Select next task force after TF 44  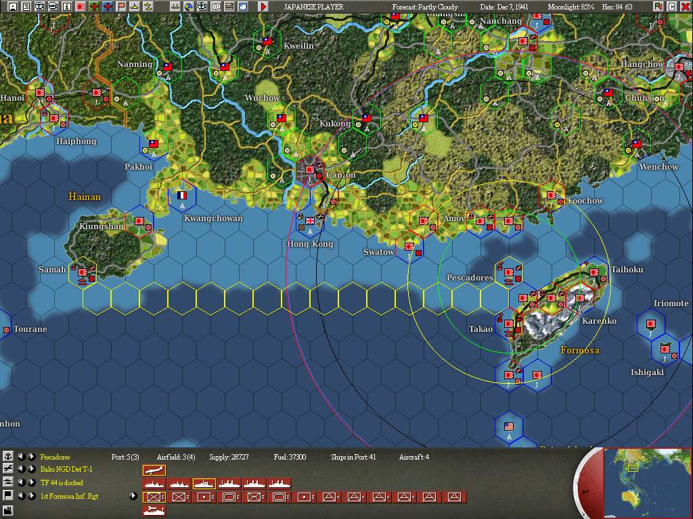[x=32, y=482]
